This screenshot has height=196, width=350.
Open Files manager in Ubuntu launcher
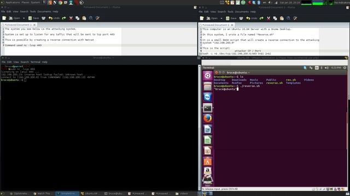(207, 86)
